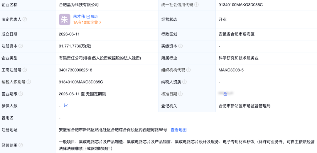
Task: Open the 参保人数 trend chart icon
Action: 66,105
